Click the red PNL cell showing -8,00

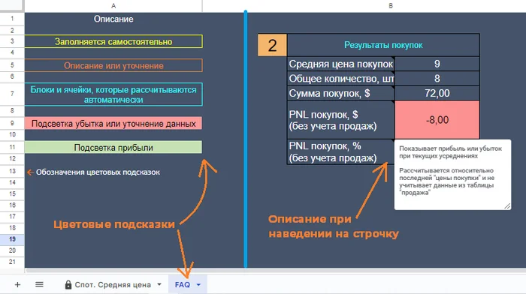(437, 120)
